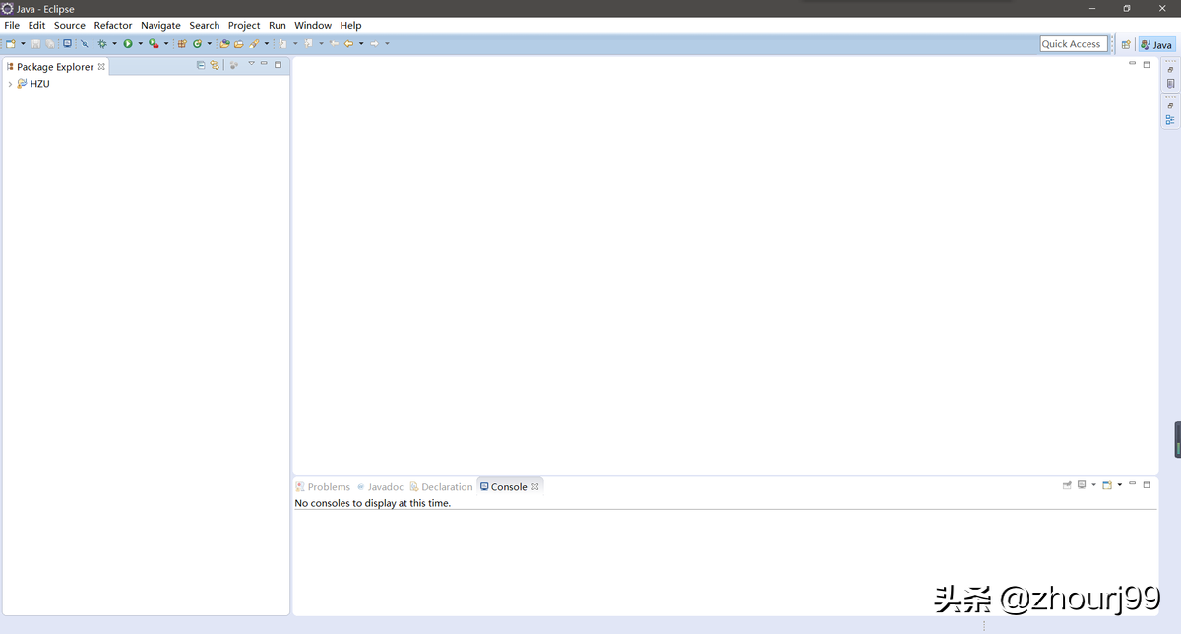Viewport: 1181px width, 634px height.
Task: Open the Package Explorer View Menu triangle
Action: (251, 64)
